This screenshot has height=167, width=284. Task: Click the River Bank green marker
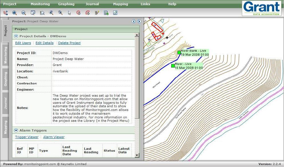[x=179, y=52]
